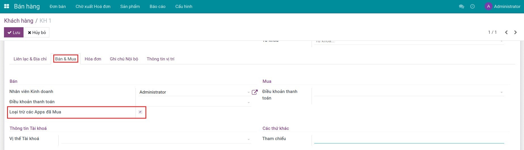
Task: Click the Hủy bỏ discard button
Action: pyautogui.click(x=37, y=32)
